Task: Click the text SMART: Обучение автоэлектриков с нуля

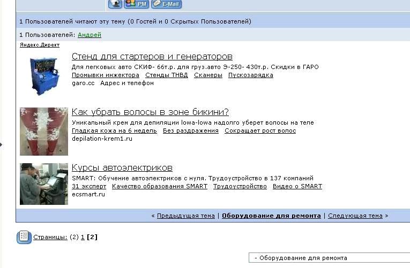Action: point(139,178)
